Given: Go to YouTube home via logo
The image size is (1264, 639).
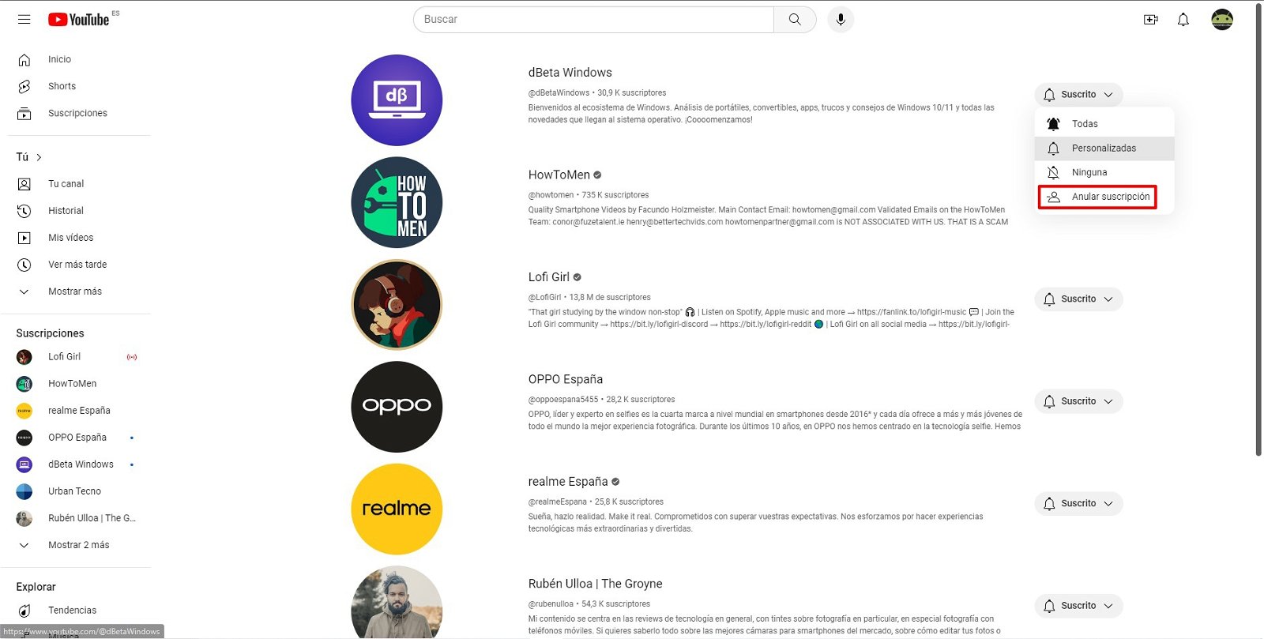Looking at the screenshot, I should pyautogui.click(x=79, y=20).
